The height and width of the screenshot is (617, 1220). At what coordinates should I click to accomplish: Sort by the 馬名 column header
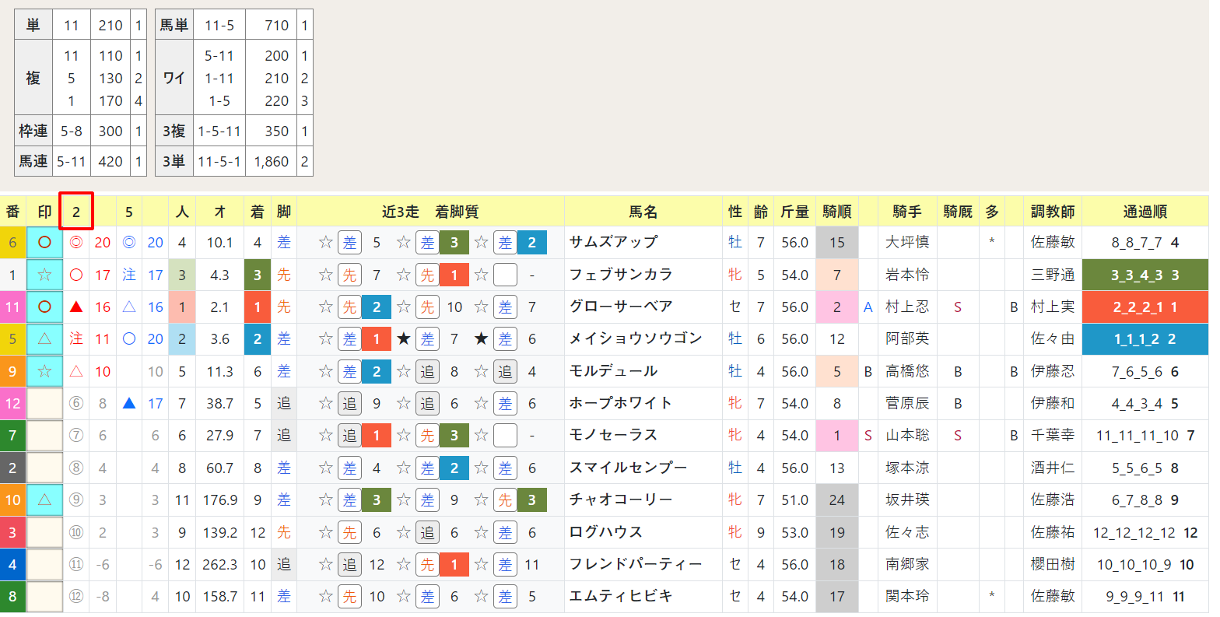tap(643, 212)
